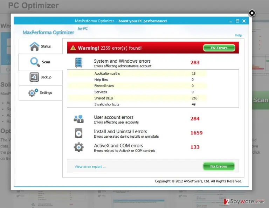
Task: Switch to the Backup tab
Action: [41, 77]
